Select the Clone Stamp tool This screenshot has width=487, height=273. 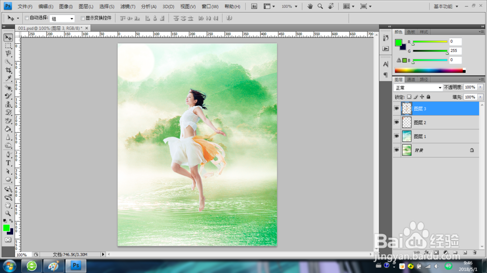[8, 104]
